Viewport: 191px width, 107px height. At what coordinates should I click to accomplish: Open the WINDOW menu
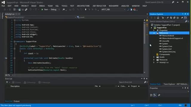[x=135, y=6]
